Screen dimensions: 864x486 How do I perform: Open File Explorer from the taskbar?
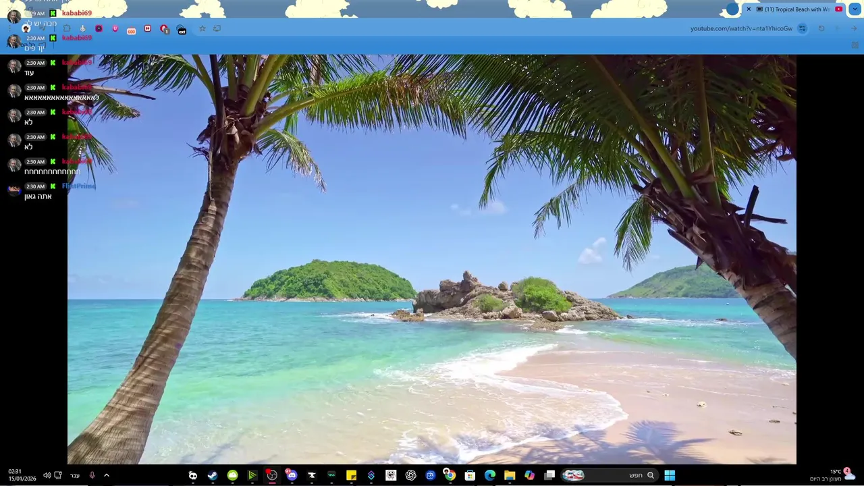pyautogui.click(x=510, y=475)
